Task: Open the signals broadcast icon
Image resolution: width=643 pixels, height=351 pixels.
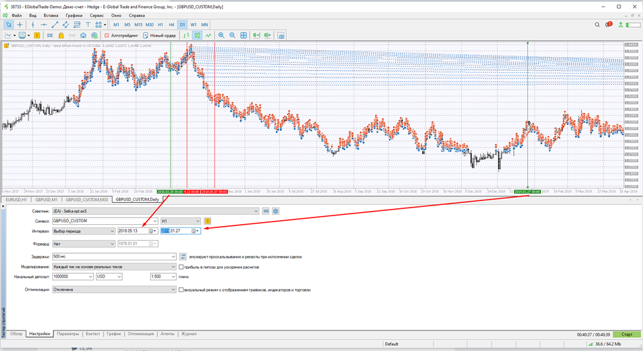Action: pyautogui.click(x=72, y=35)
